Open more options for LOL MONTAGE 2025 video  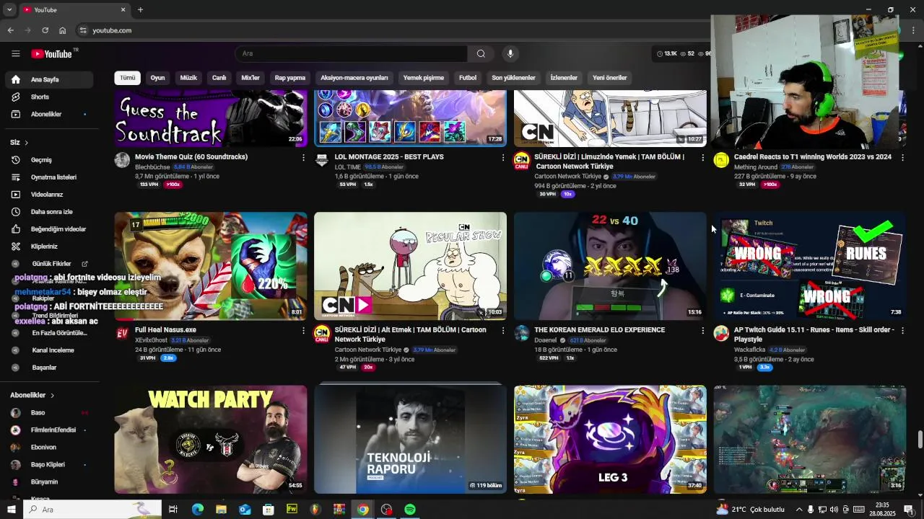pyautogui.click(x=503, y=157)
